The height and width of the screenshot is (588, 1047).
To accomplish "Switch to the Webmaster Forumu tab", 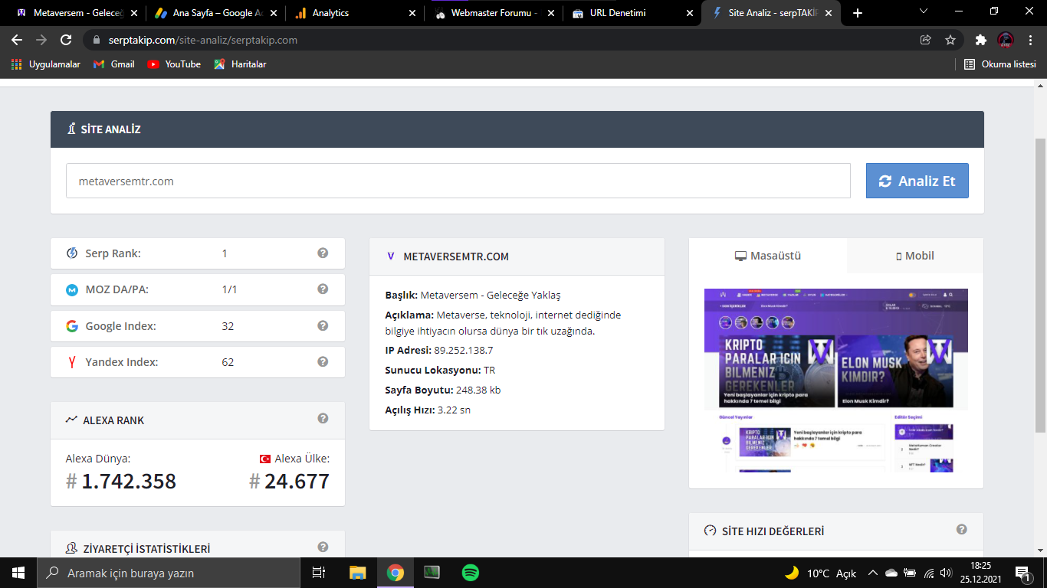I will click(x=493, y=13).
